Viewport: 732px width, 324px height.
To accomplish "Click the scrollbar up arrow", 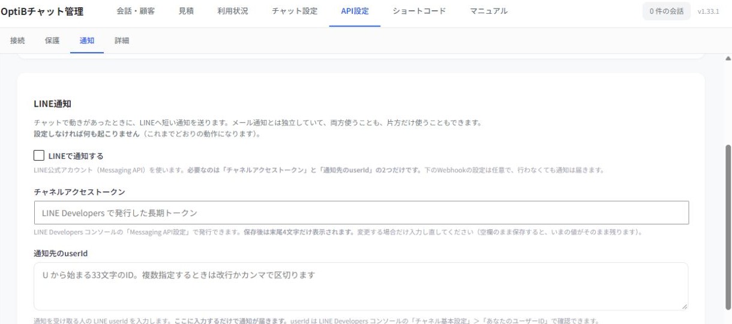I will pyautogui.click(x=728, y=59).
